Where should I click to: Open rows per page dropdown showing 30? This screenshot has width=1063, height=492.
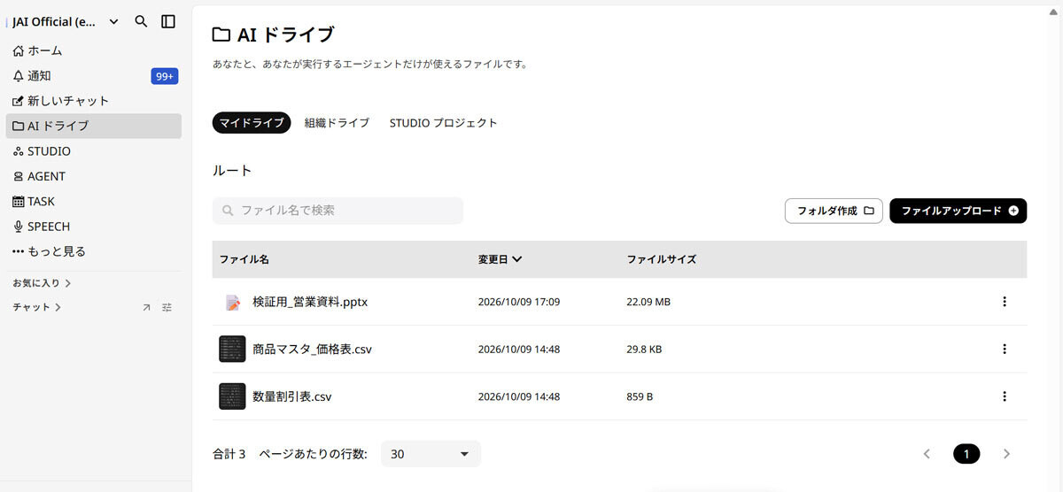[x=431, y=454]
